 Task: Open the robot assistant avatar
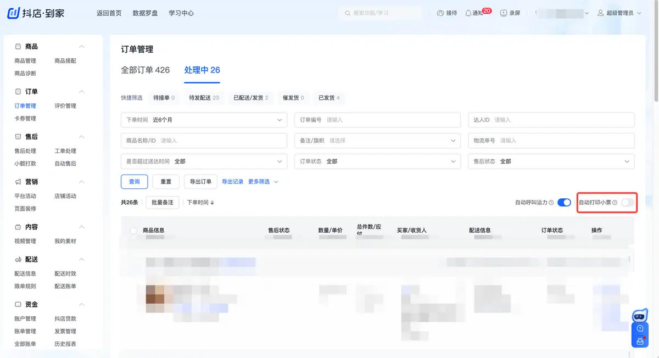tap(640, 315)
